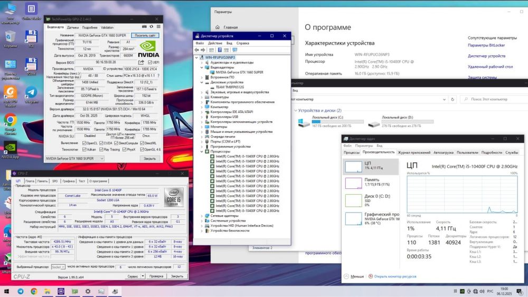
Task: Collapse the Процессоры tree node
Action: click(202, 151)
